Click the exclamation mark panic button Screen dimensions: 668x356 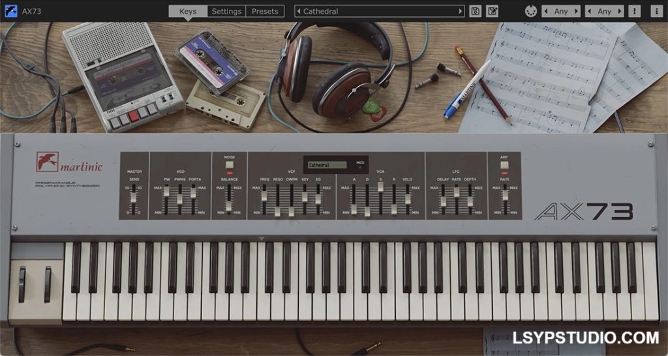635,11
